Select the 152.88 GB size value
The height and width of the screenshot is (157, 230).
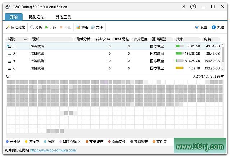tap(192, 54)
